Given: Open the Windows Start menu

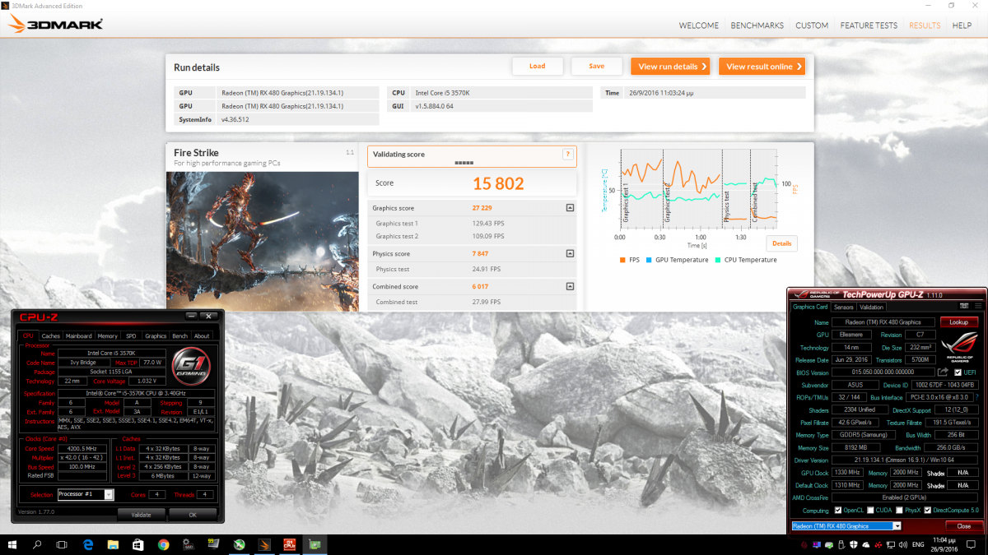Looking at the screenshot, I should tap(12, 544).
